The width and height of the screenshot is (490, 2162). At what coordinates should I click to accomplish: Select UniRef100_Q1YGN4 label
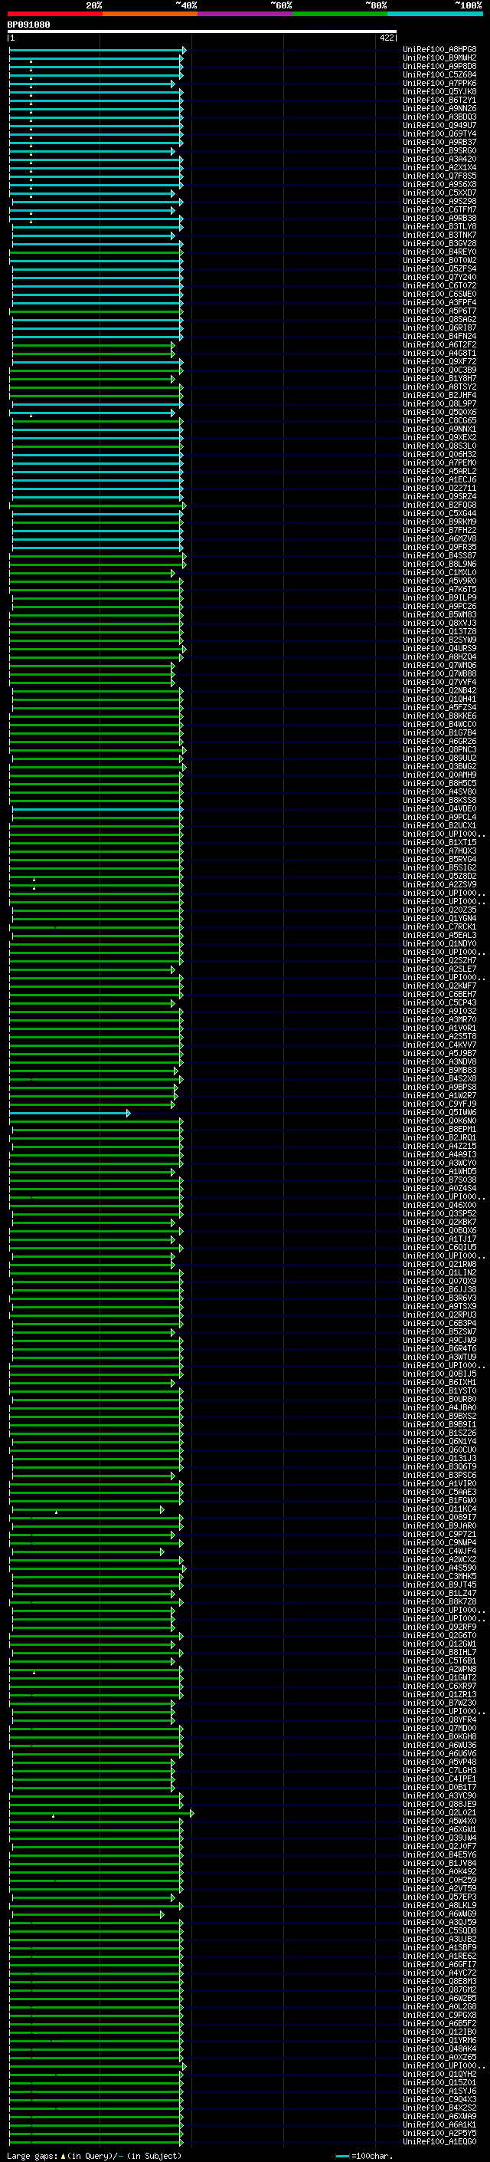coord(439,918)
